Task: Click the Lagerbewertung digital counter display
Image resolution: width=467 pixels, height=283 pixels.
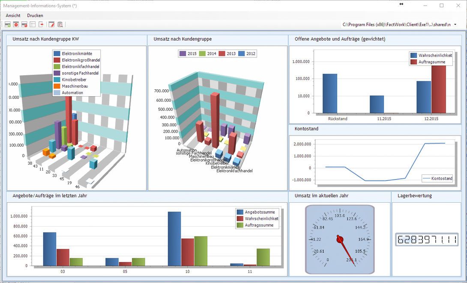Action: (x=427, y=239)
